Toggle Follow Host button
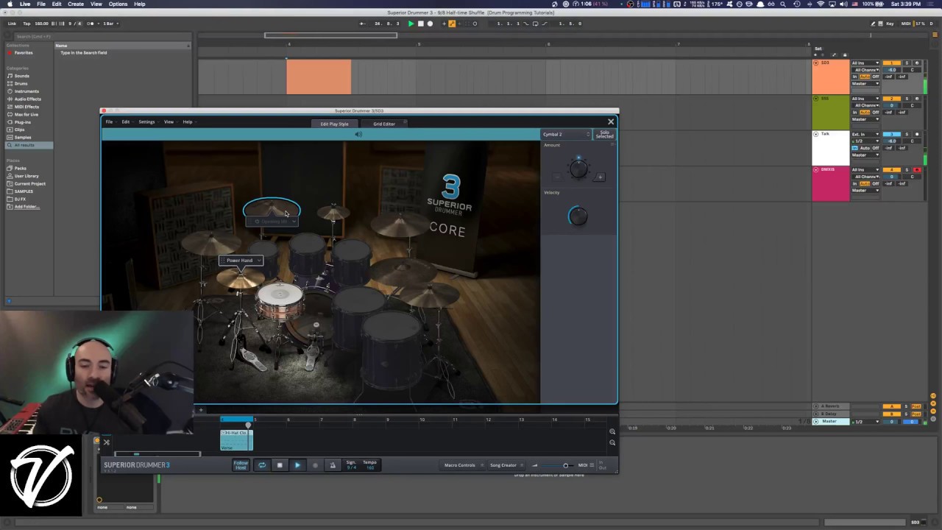Image resolution: width=942 pixels, height=530 pixels. point(241,465)
